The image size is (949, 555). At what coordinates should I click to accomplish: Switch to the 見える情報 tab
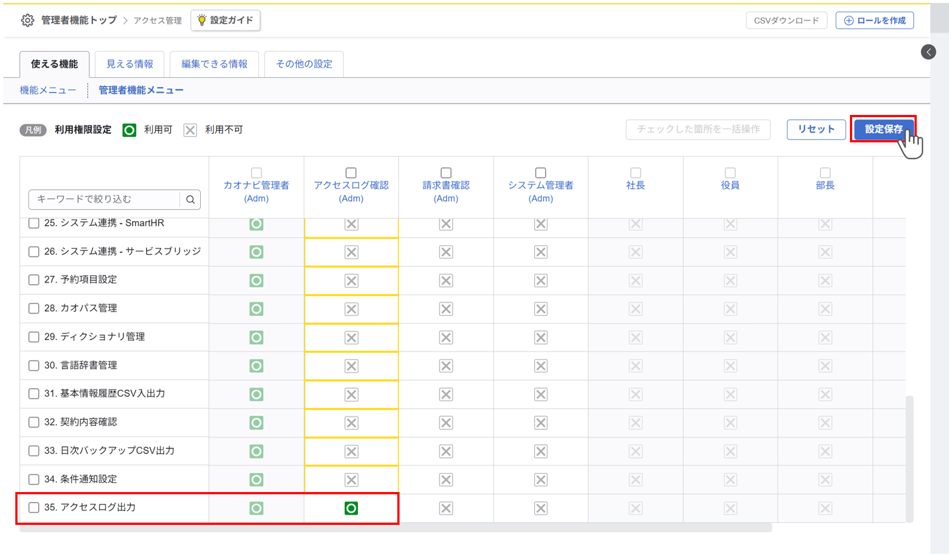click(x=130, y=64)
